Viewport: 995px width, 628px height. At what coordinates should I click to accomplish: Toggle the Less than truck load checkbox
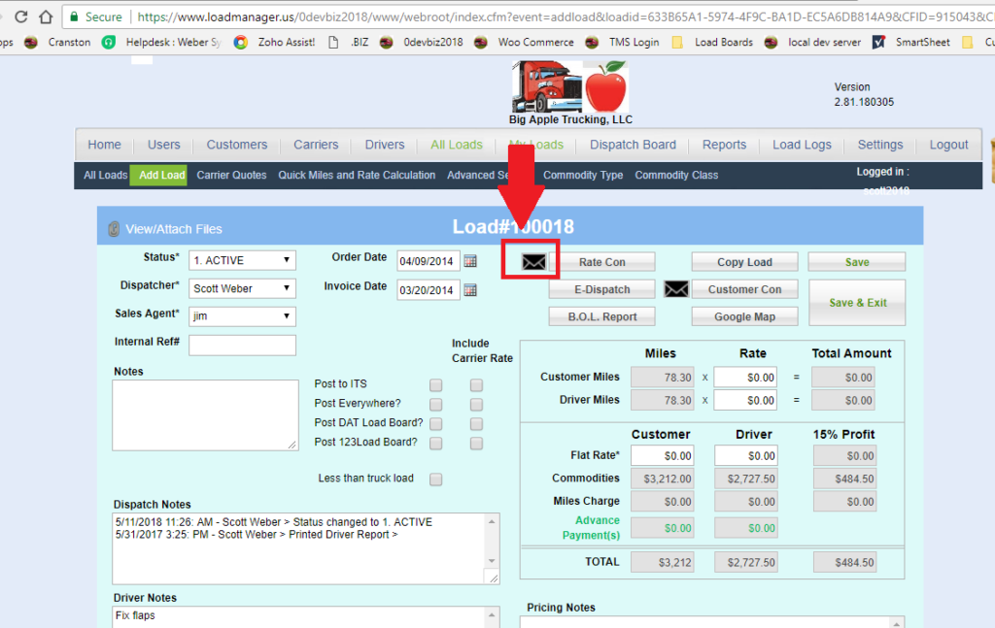[435, 479]
